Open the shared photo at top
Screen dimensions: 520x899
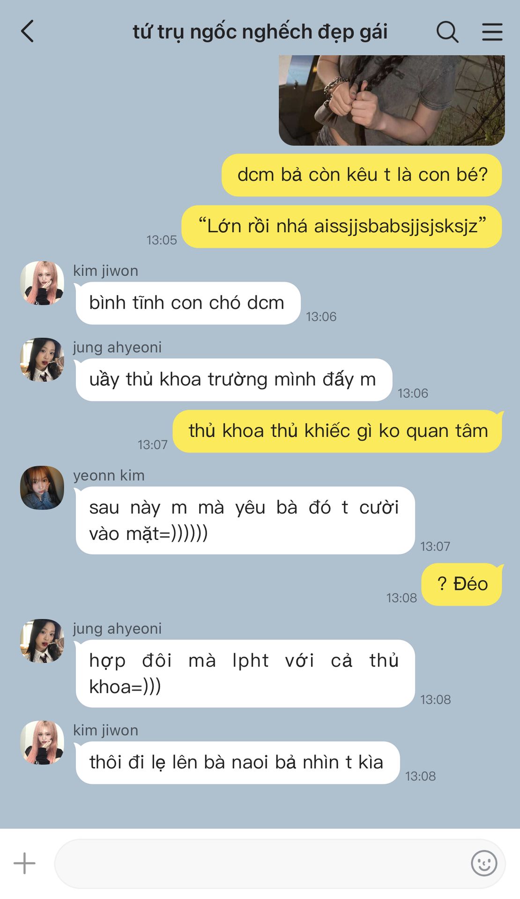pyautogui.click(x=392, y=100)
